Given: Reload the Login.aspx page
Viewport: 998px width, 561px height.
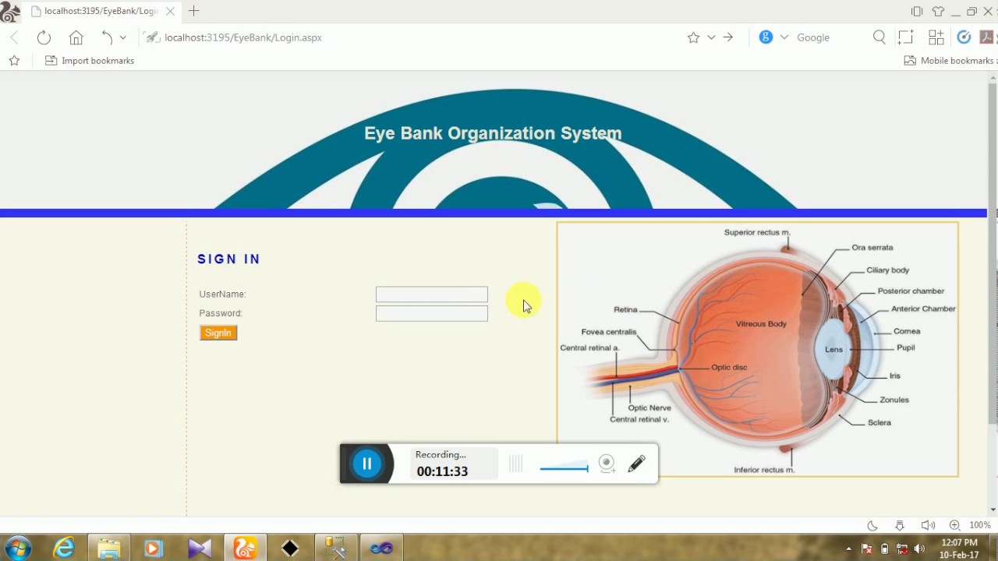Looking at the screenshot, I should (44, 37).
